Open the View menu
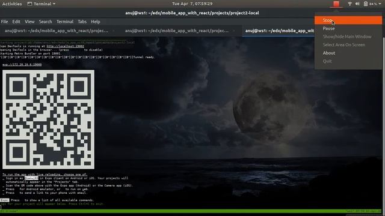This screenshot has height=216, width=385. tap(29, 22)
